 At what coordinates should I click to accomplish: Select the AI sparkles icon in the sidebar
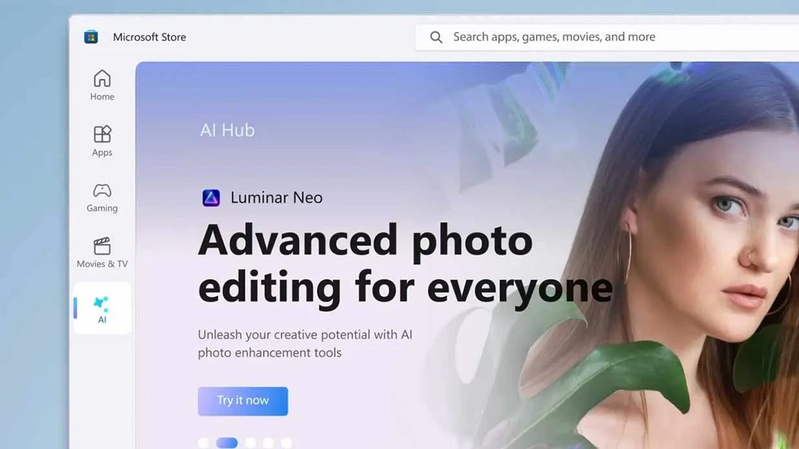[x=101, y=304]
